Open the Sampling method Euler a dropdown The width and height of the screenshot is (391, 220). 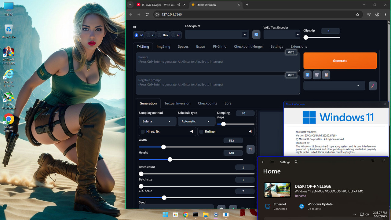[x=157, y=121]
